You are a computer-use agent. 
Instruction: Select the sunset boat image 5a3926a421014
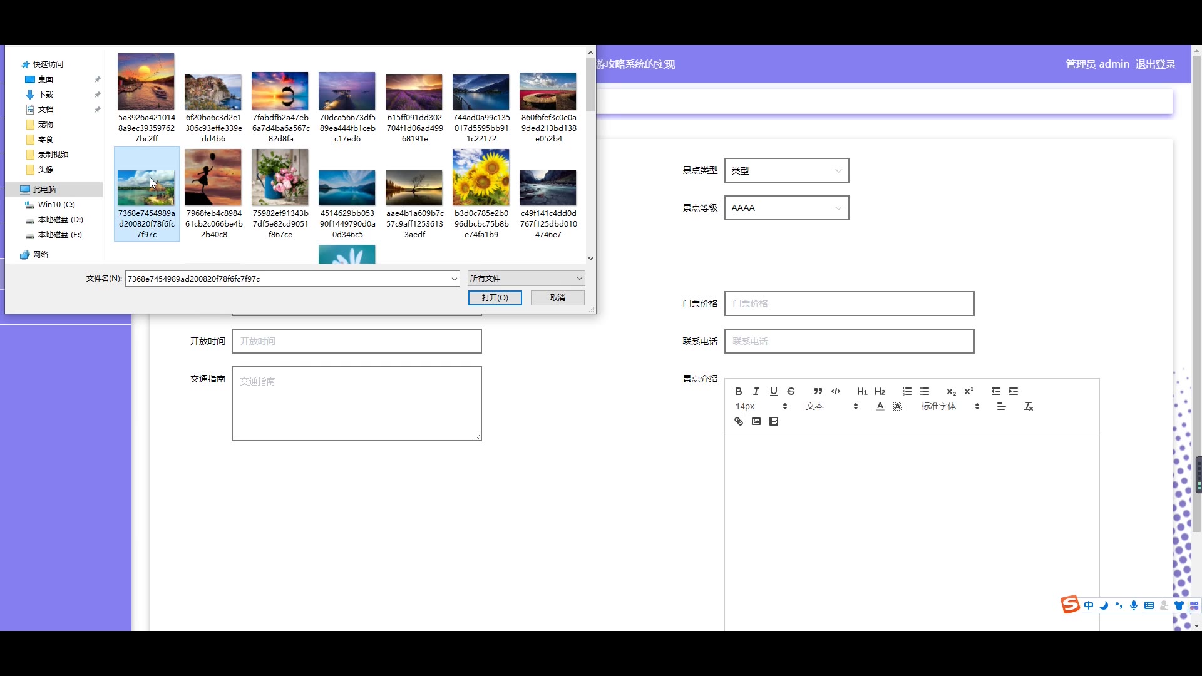(146, 98)
